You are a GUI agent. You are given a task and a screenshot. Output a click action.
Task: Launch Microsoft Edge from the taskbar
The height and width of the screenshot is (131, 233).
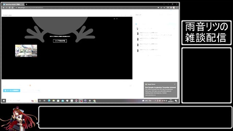49,101
